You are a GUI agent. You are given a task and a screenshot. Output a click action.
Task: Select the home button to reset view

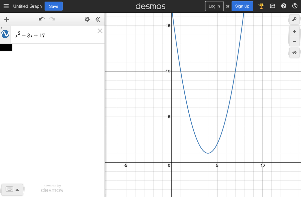[294, 53]
